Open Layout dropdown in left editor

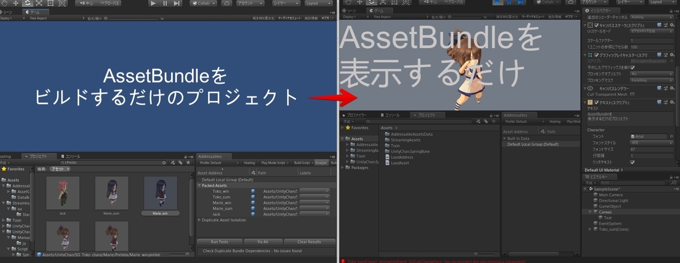[x=318, y=3]
